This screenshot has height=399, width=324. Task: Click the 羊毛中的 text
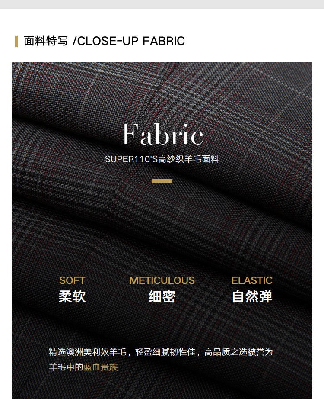click(66, 367)
